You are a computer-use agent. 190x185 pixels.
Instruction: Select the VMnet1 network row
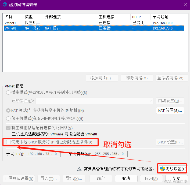94,23
